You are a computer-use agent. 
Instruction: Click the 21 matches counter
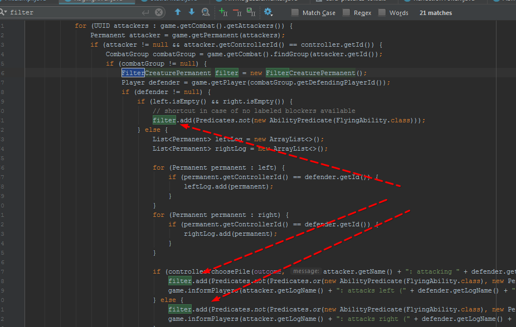(435, 12)
